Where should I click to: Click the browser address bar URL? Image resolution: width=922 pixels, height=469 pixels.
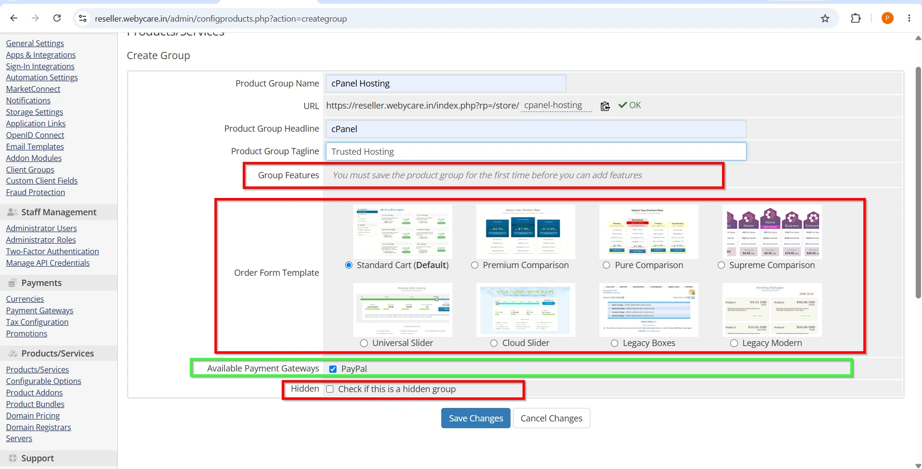point(221,19)
